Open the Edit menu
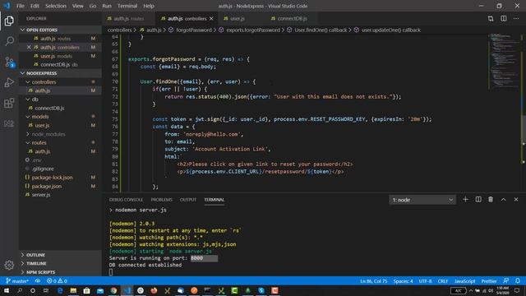526x296 pixels. point(35,6)
